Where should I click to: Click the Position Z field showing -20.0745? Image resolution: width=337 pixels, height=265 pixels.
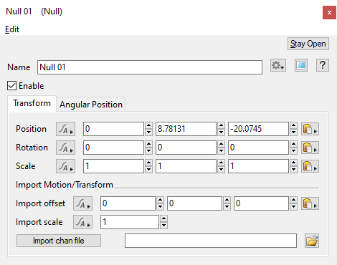point(258,129)
